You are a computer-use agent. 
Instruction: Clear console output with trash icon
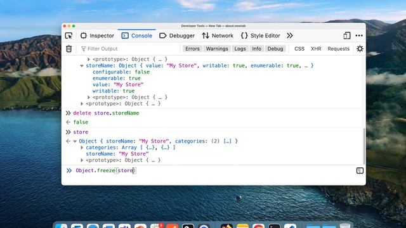(69, 49)
